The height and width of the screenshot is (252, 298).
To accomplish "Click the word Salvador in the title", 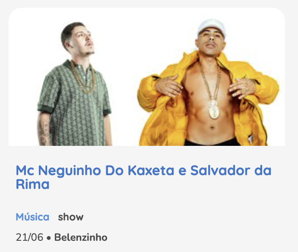I will 220,170.
